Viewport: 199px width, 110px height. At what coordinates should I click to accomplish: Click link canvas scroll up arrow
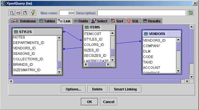coord(192,27)
